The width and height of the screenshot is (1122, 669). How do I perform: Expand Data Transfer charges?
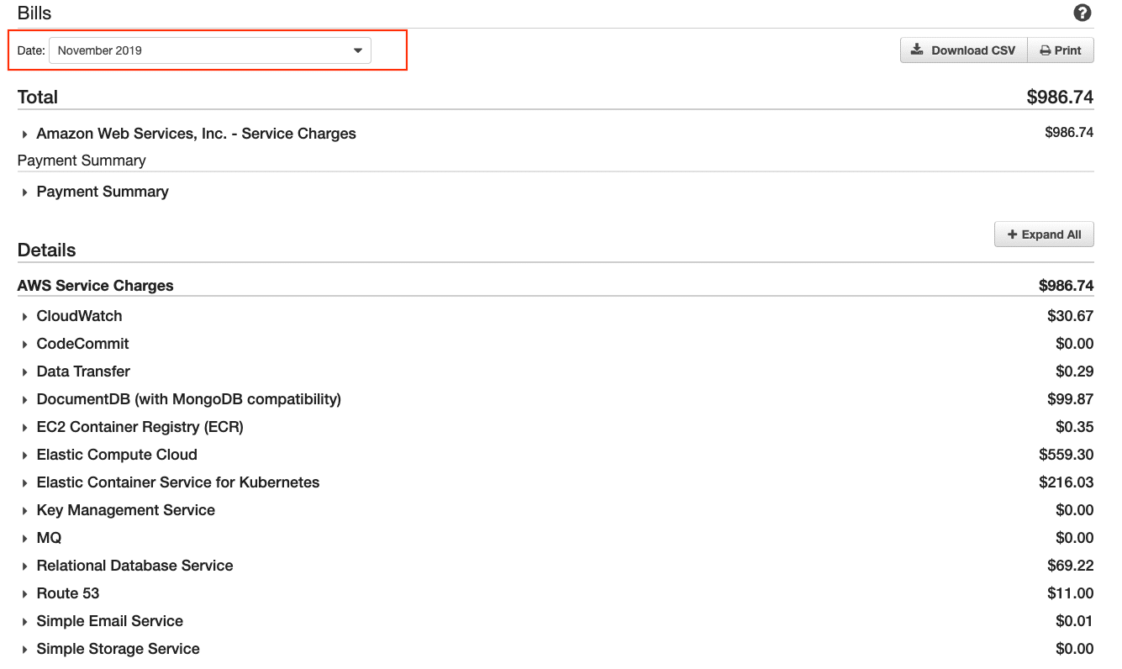tap(83, 371)
